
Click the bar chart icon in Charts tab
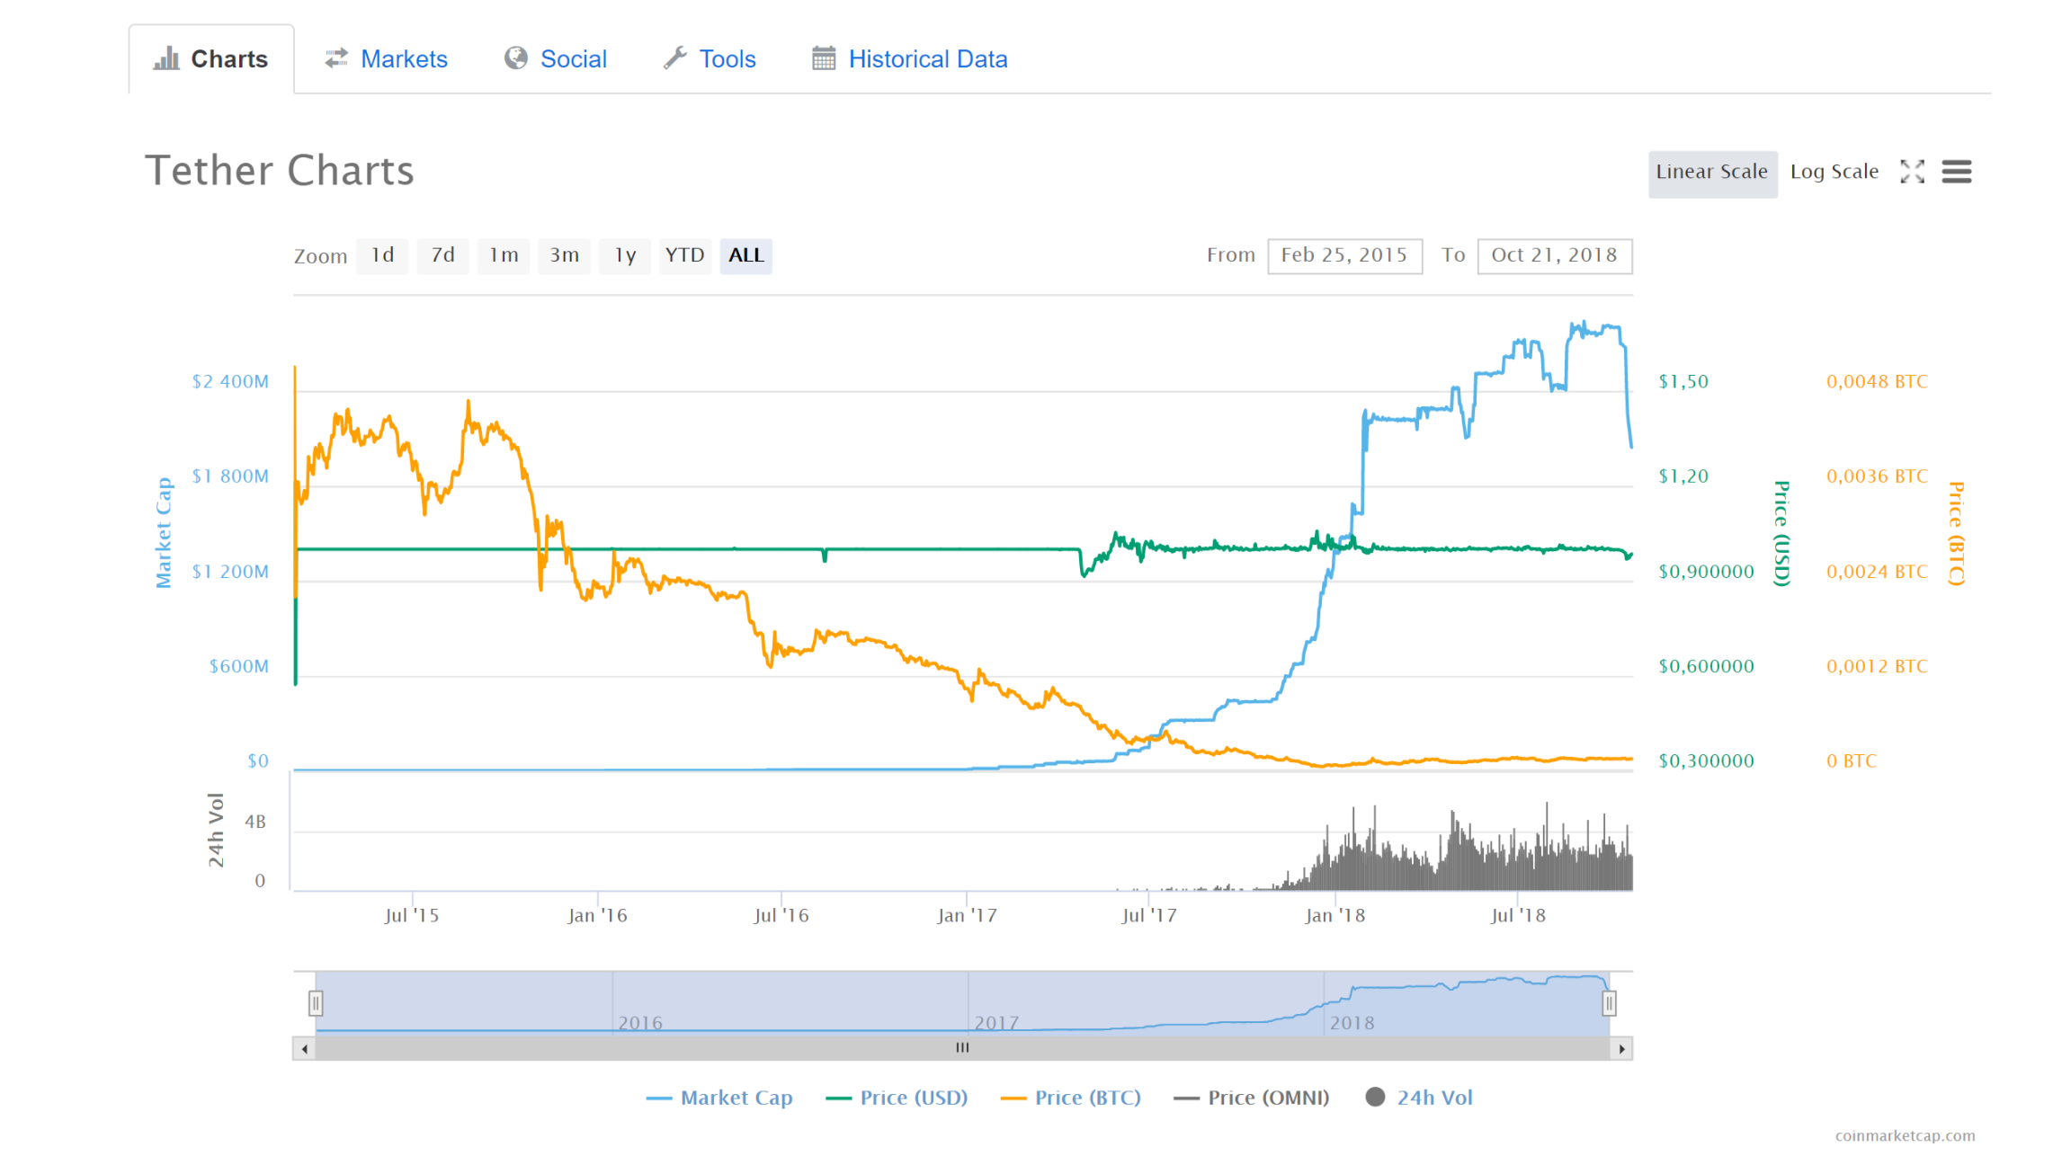point(166,59)
